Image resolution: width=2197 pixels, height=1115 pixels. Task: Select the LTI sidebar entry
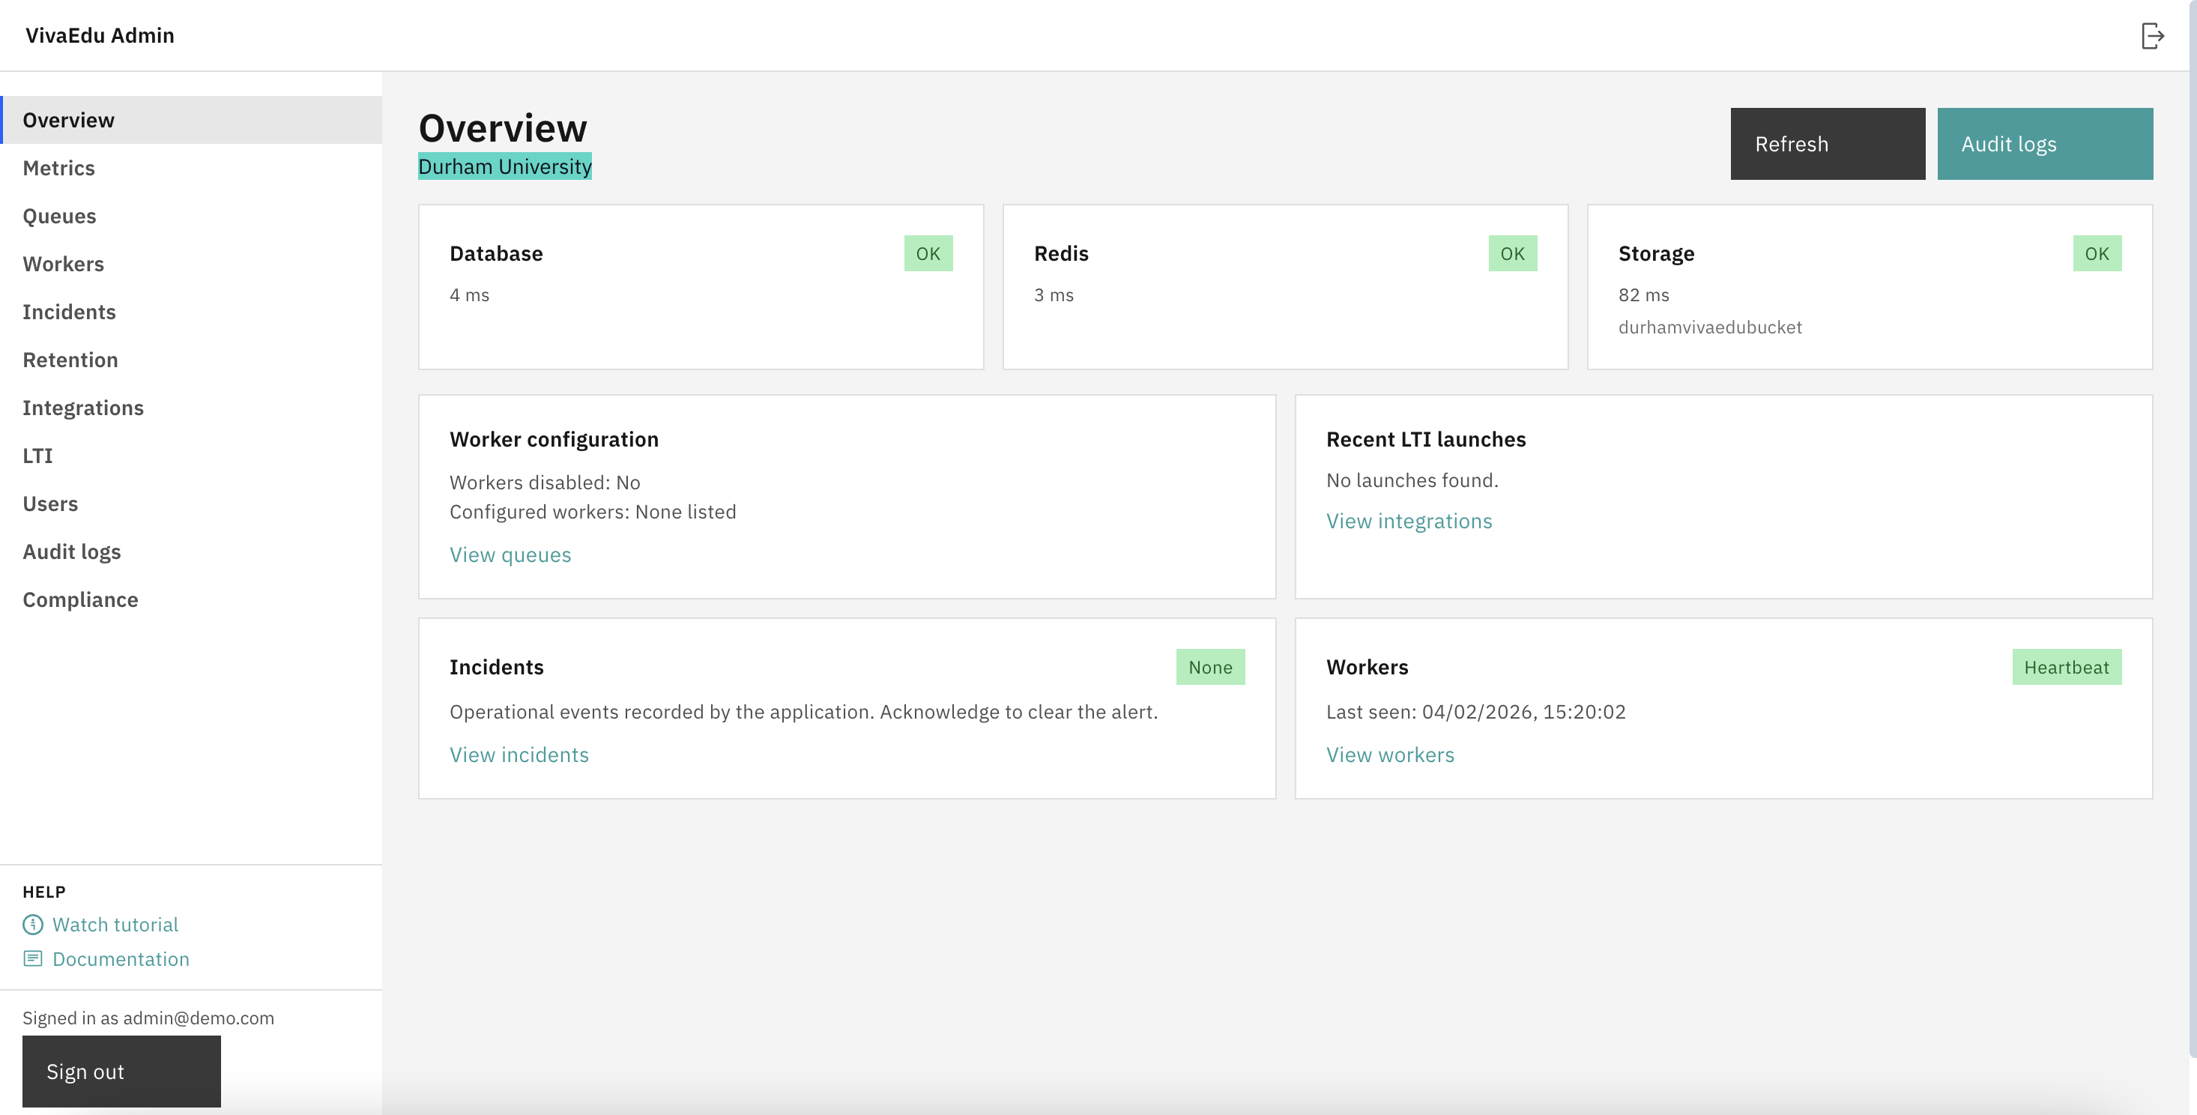point(38,456)
